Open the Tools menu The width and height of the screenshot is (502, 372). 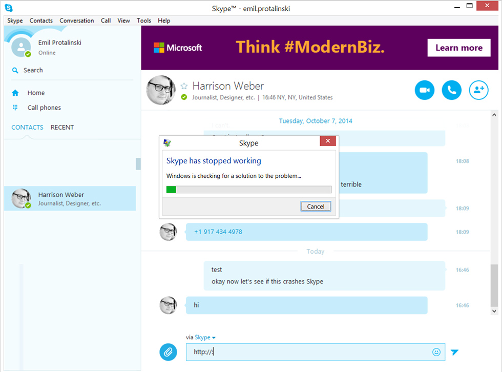(144, 20)
